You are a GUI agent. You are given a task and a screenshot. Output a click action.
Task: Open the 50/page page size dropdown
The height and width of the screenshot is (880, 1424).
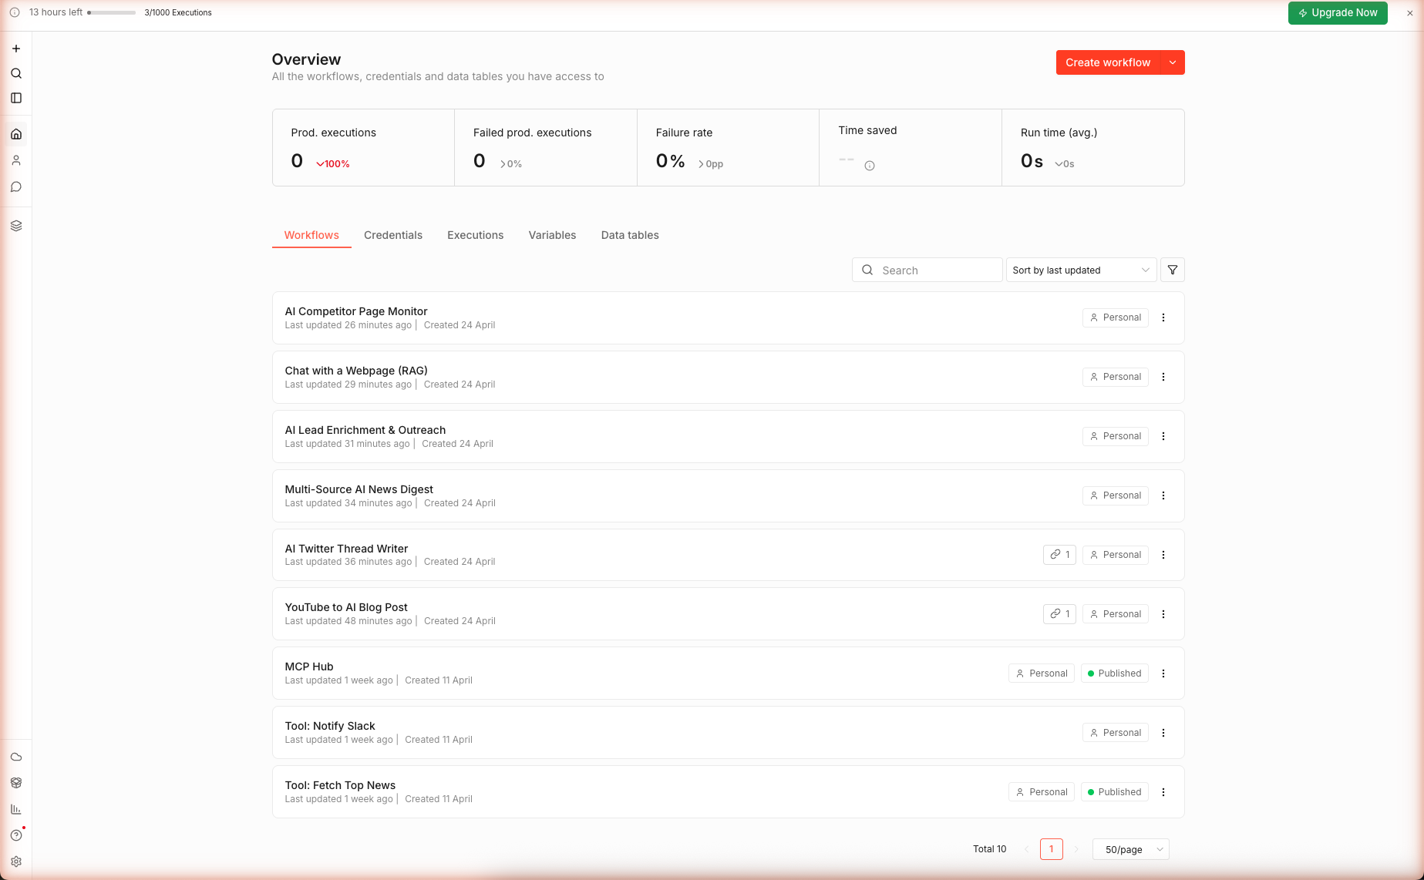tap(1130, 849)
